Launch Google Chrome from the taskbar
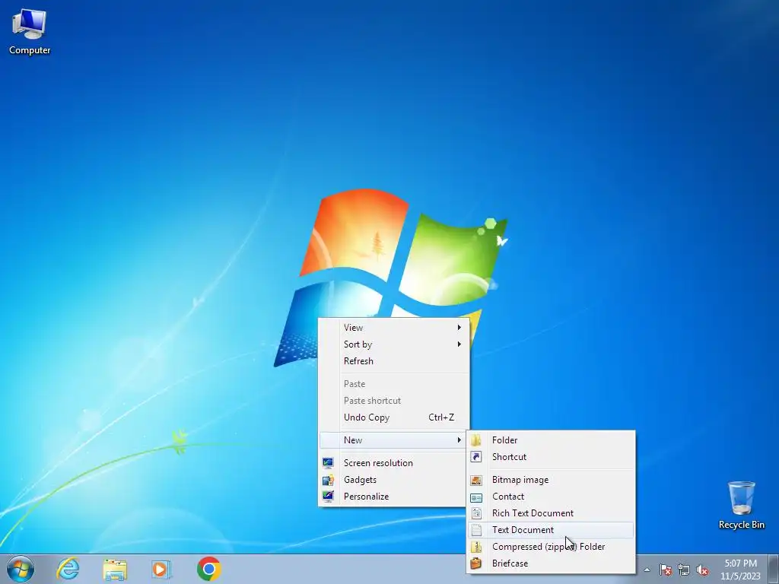This screenshot has width=779, height=584. click(x=208, y=569)
